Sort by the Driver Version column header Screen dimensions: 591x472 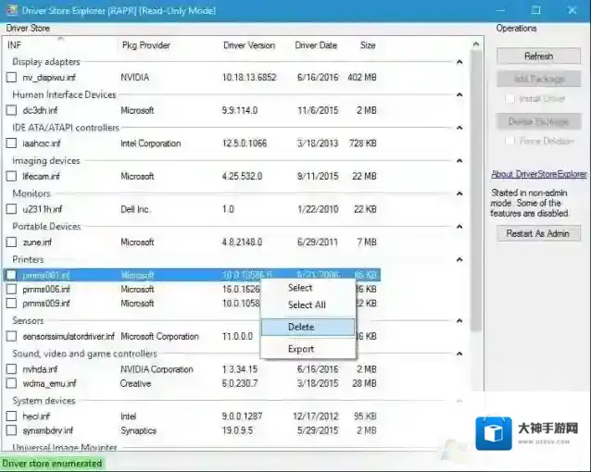point(249,45)
